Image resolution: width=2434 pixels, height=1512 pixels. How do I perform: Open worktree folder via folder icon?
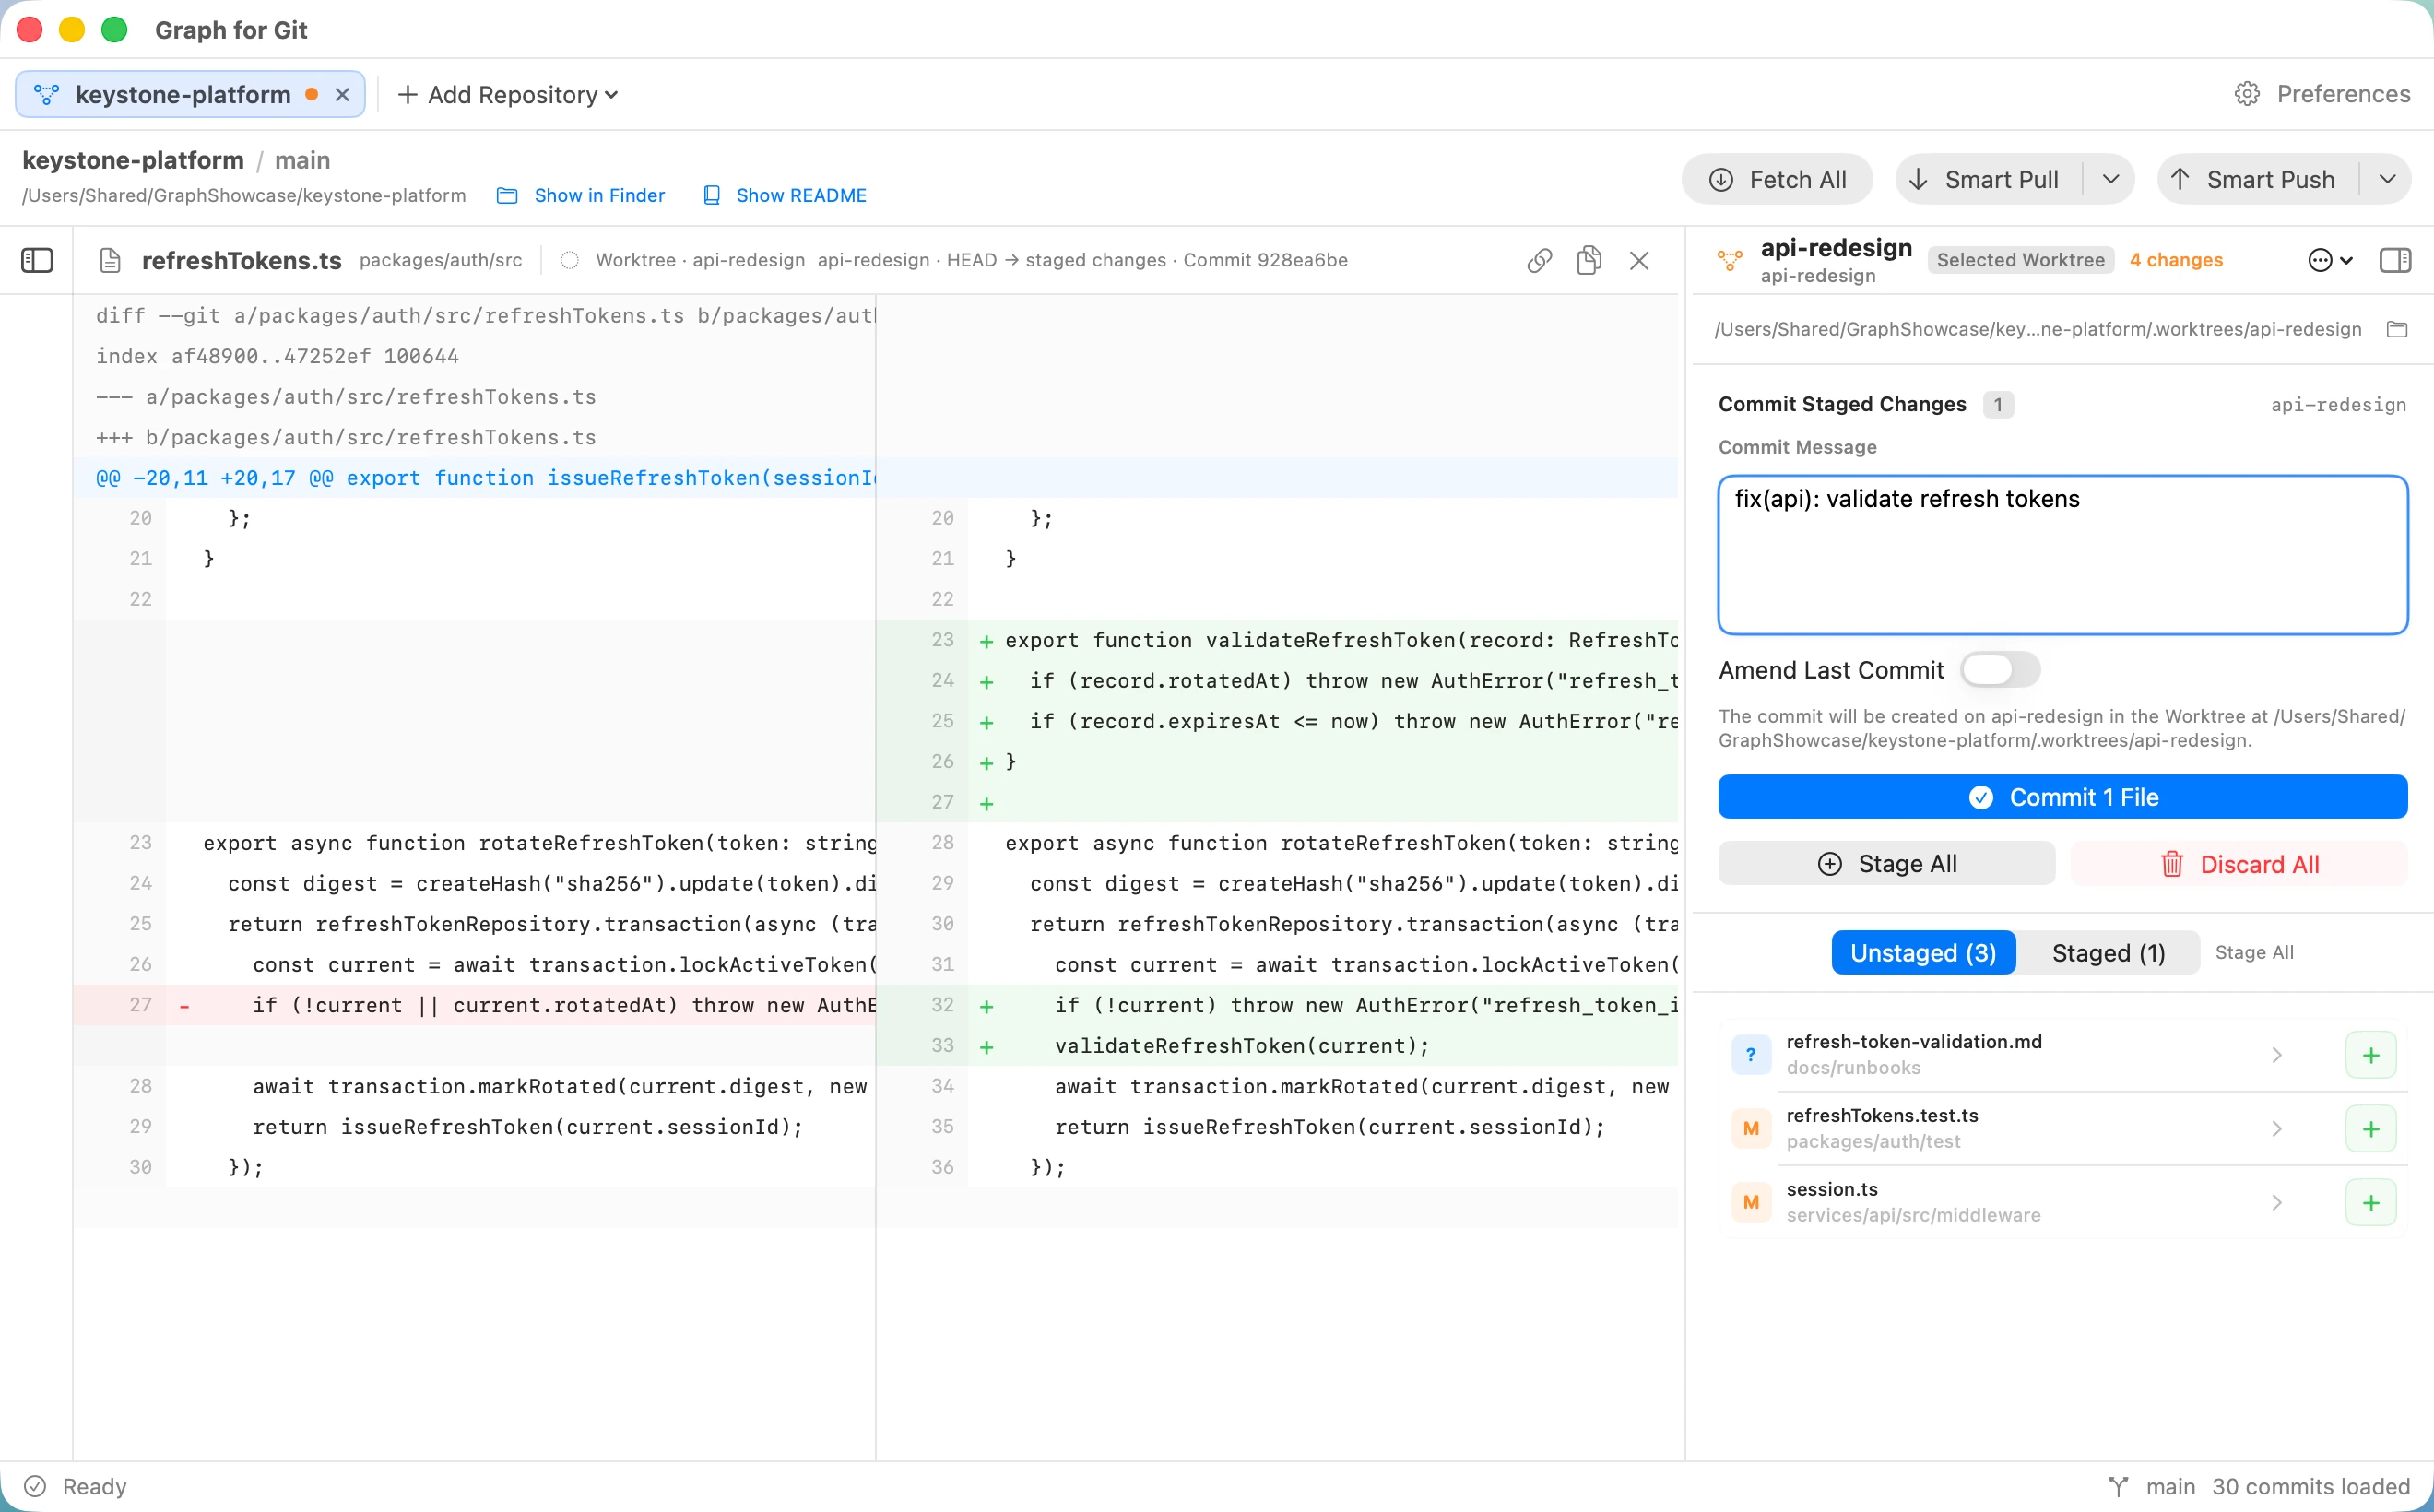click(2396, 330)
